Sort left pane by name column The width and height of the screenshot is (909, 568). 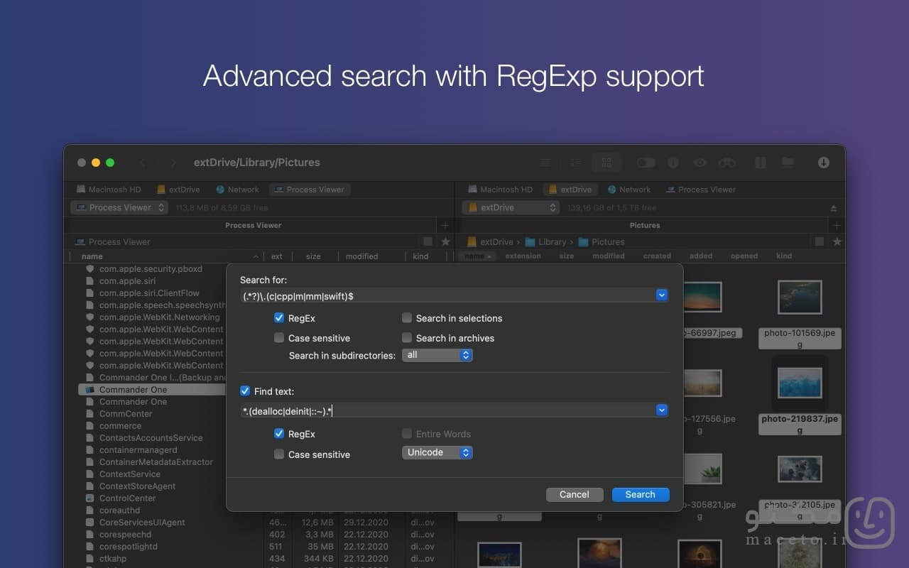[x=92, y=256]
